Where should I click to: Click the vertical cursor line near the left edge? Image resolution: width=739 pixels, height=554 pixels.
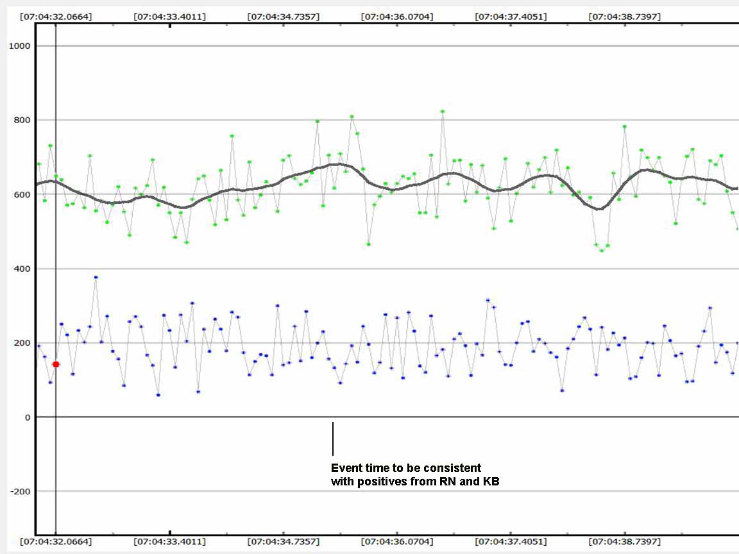56,192
